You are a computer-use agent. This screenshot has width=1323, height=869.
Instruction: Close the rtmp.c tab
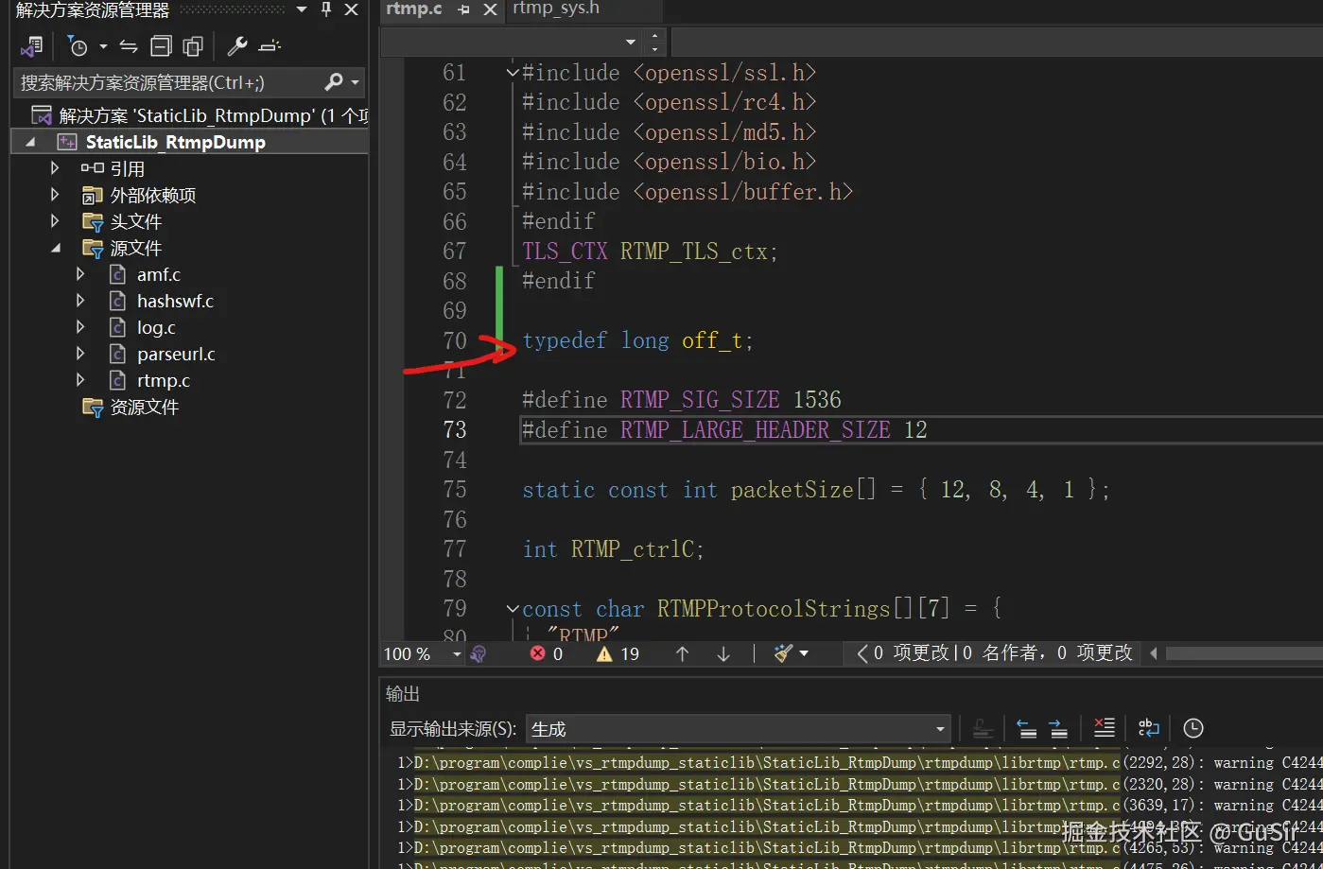pyautogui.click(x=490, y=10)
